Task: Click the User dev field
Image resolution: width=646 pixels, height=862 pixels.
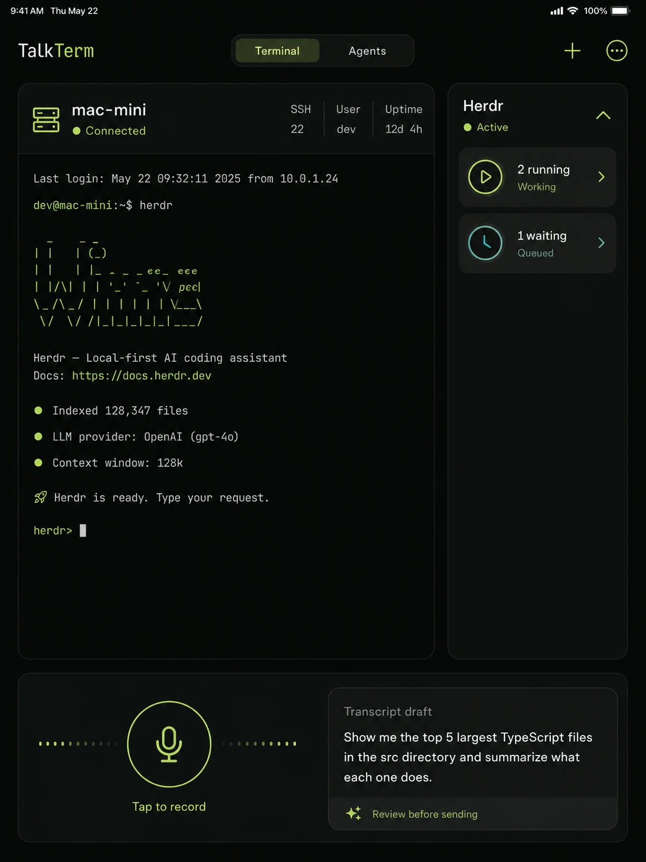Action: [348, 119]
